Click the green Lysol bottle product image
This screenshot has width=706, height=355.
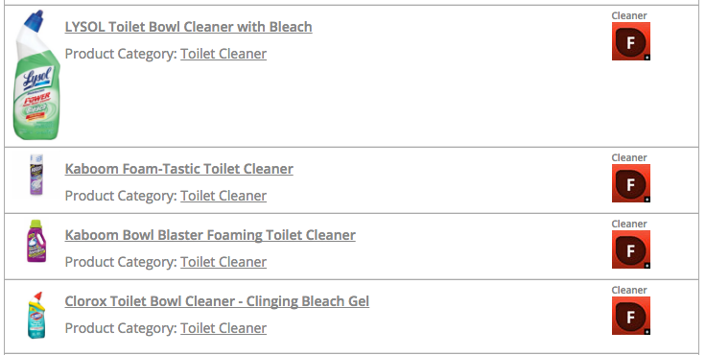click(x=36, y=75)
